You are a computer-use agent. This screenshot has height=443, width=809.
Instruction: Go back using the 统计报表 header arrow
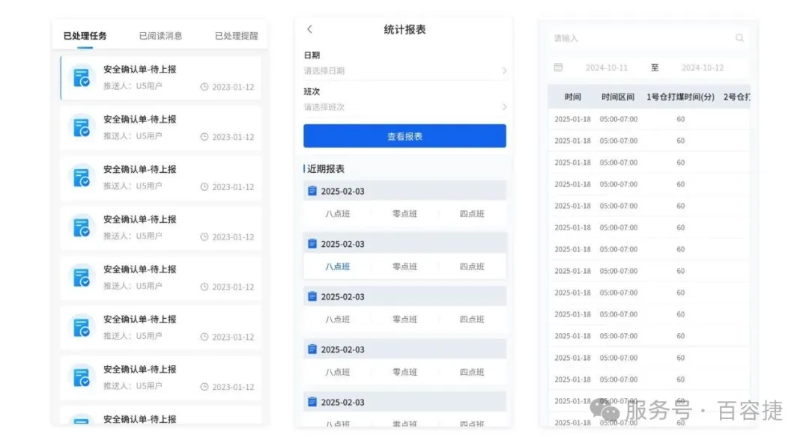point(310,29)
